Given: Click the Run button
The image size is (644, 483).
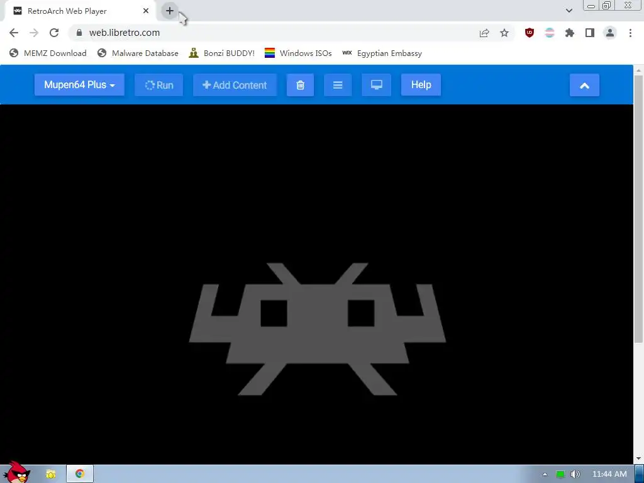Looking at the screenshot, I should [159, 85].
